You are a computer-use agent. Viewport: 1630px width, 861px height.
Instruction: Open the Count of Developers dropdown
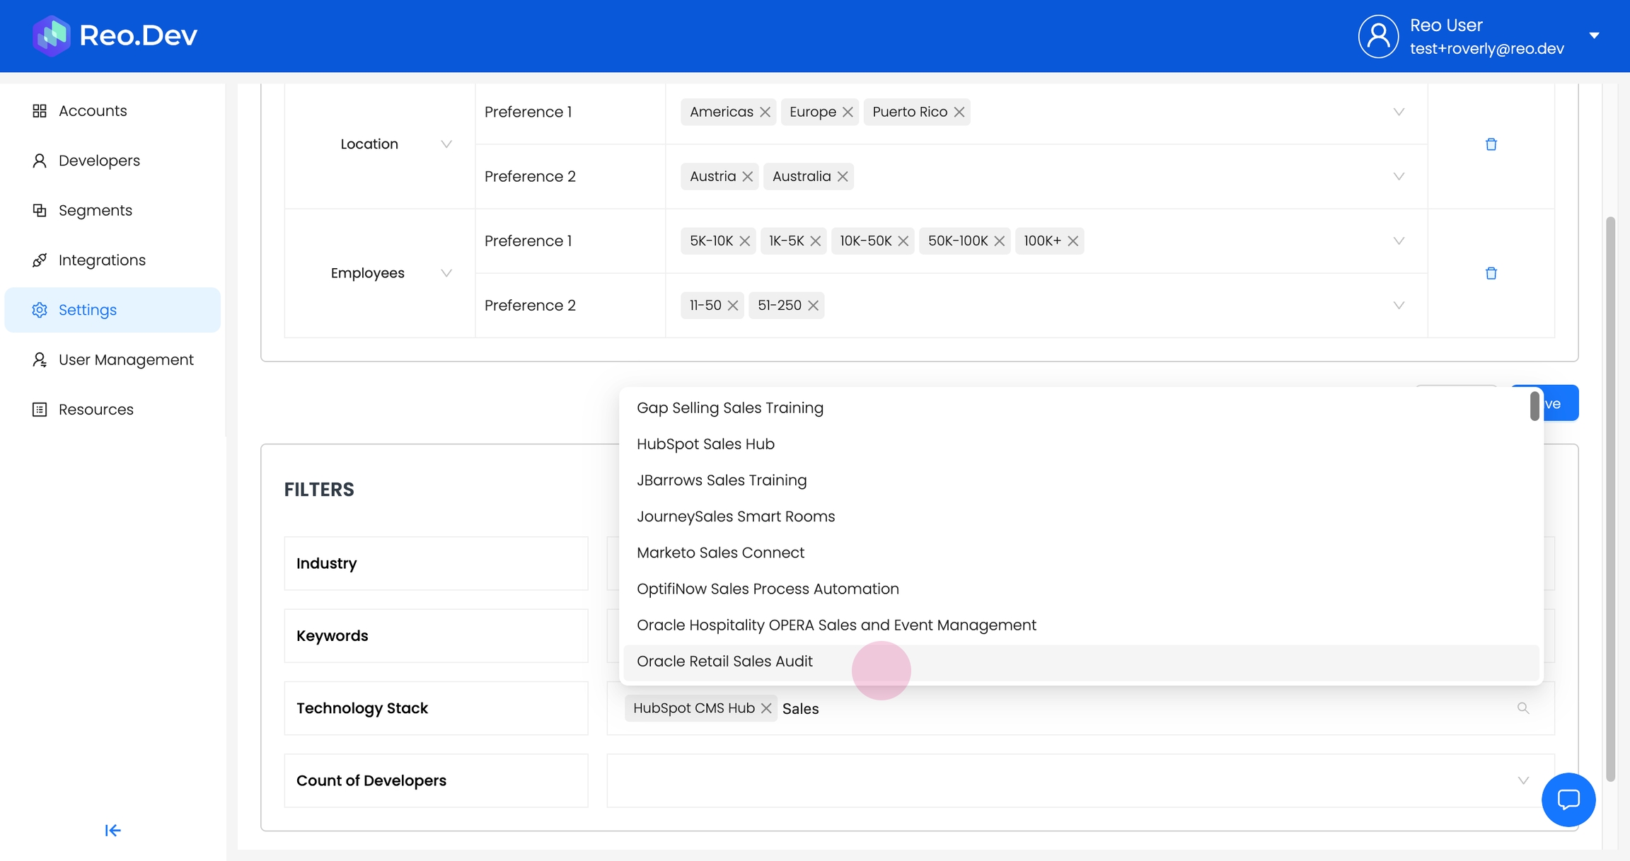[x=1522, y=780]
